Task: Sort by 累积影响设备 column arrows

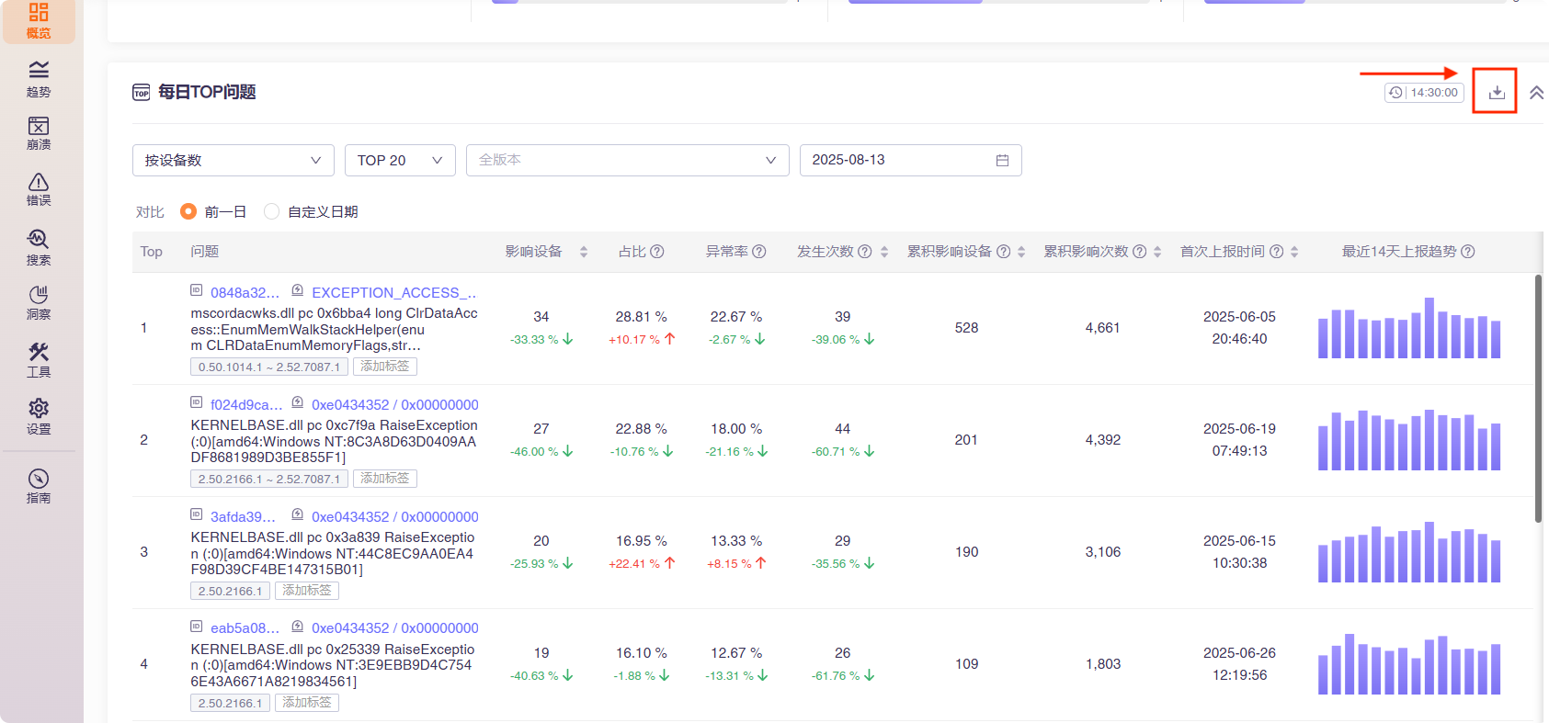Action: [1021, 252]
